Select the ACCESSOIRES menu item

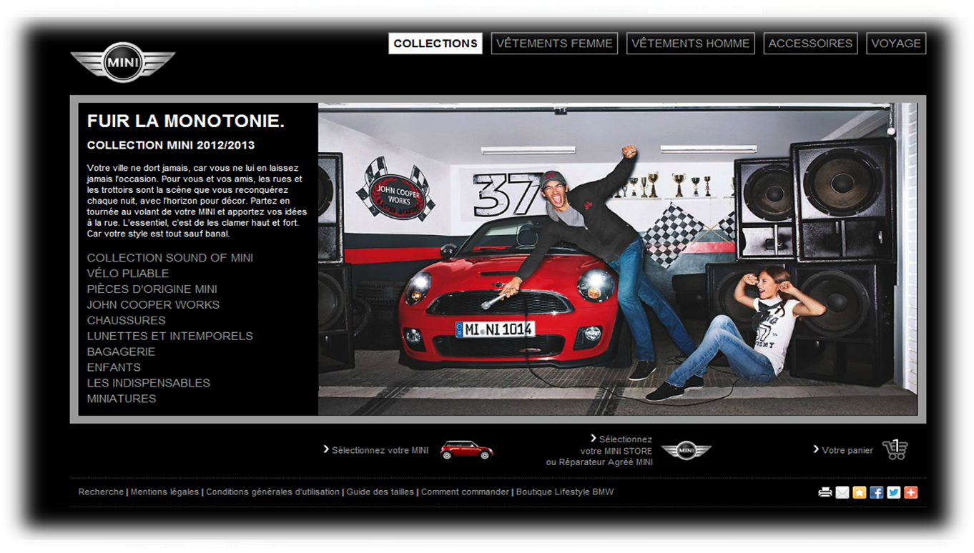pos(810,44)
